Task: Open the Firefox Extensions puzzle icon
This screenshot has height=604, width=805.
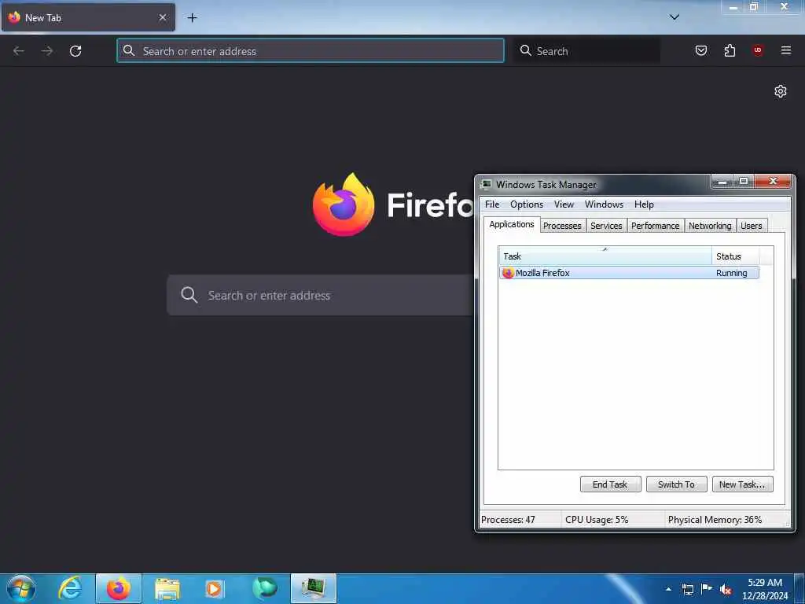Action: point(730,50)
